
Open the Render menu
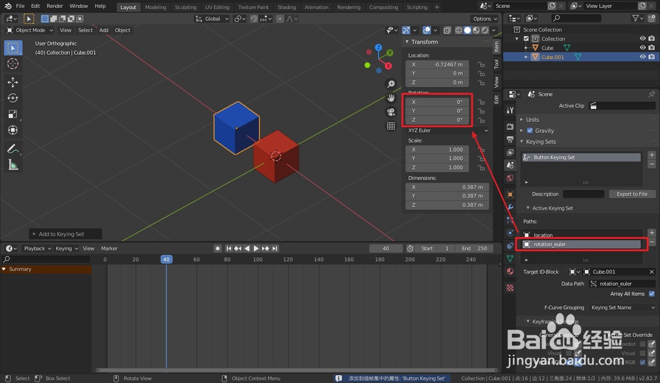[54, 7]
